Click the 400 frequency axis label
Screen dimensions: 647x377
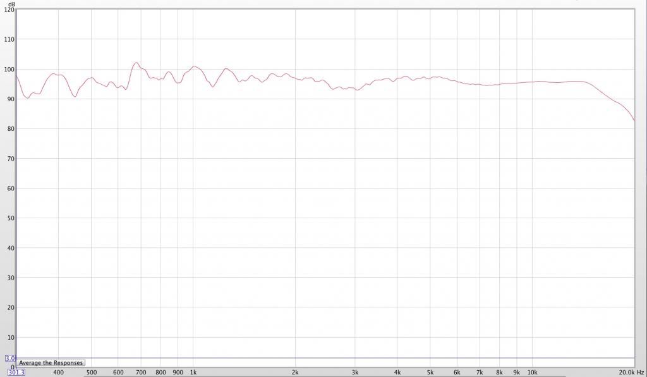(x=59, y=373)
